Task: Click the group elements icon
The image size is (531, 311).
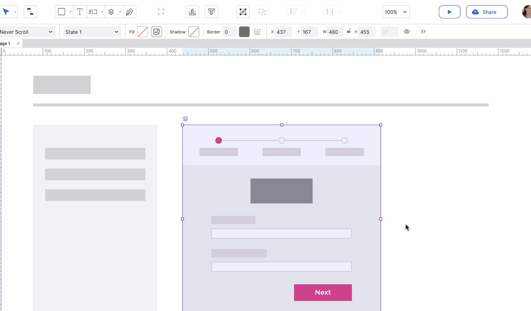Action: pos(243,12)
